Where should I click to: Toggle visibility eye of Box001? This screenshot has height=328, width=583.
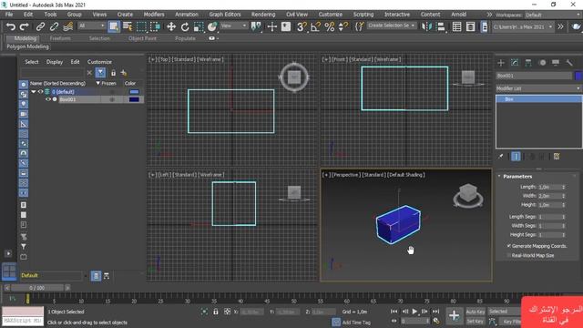pos(48,99)
